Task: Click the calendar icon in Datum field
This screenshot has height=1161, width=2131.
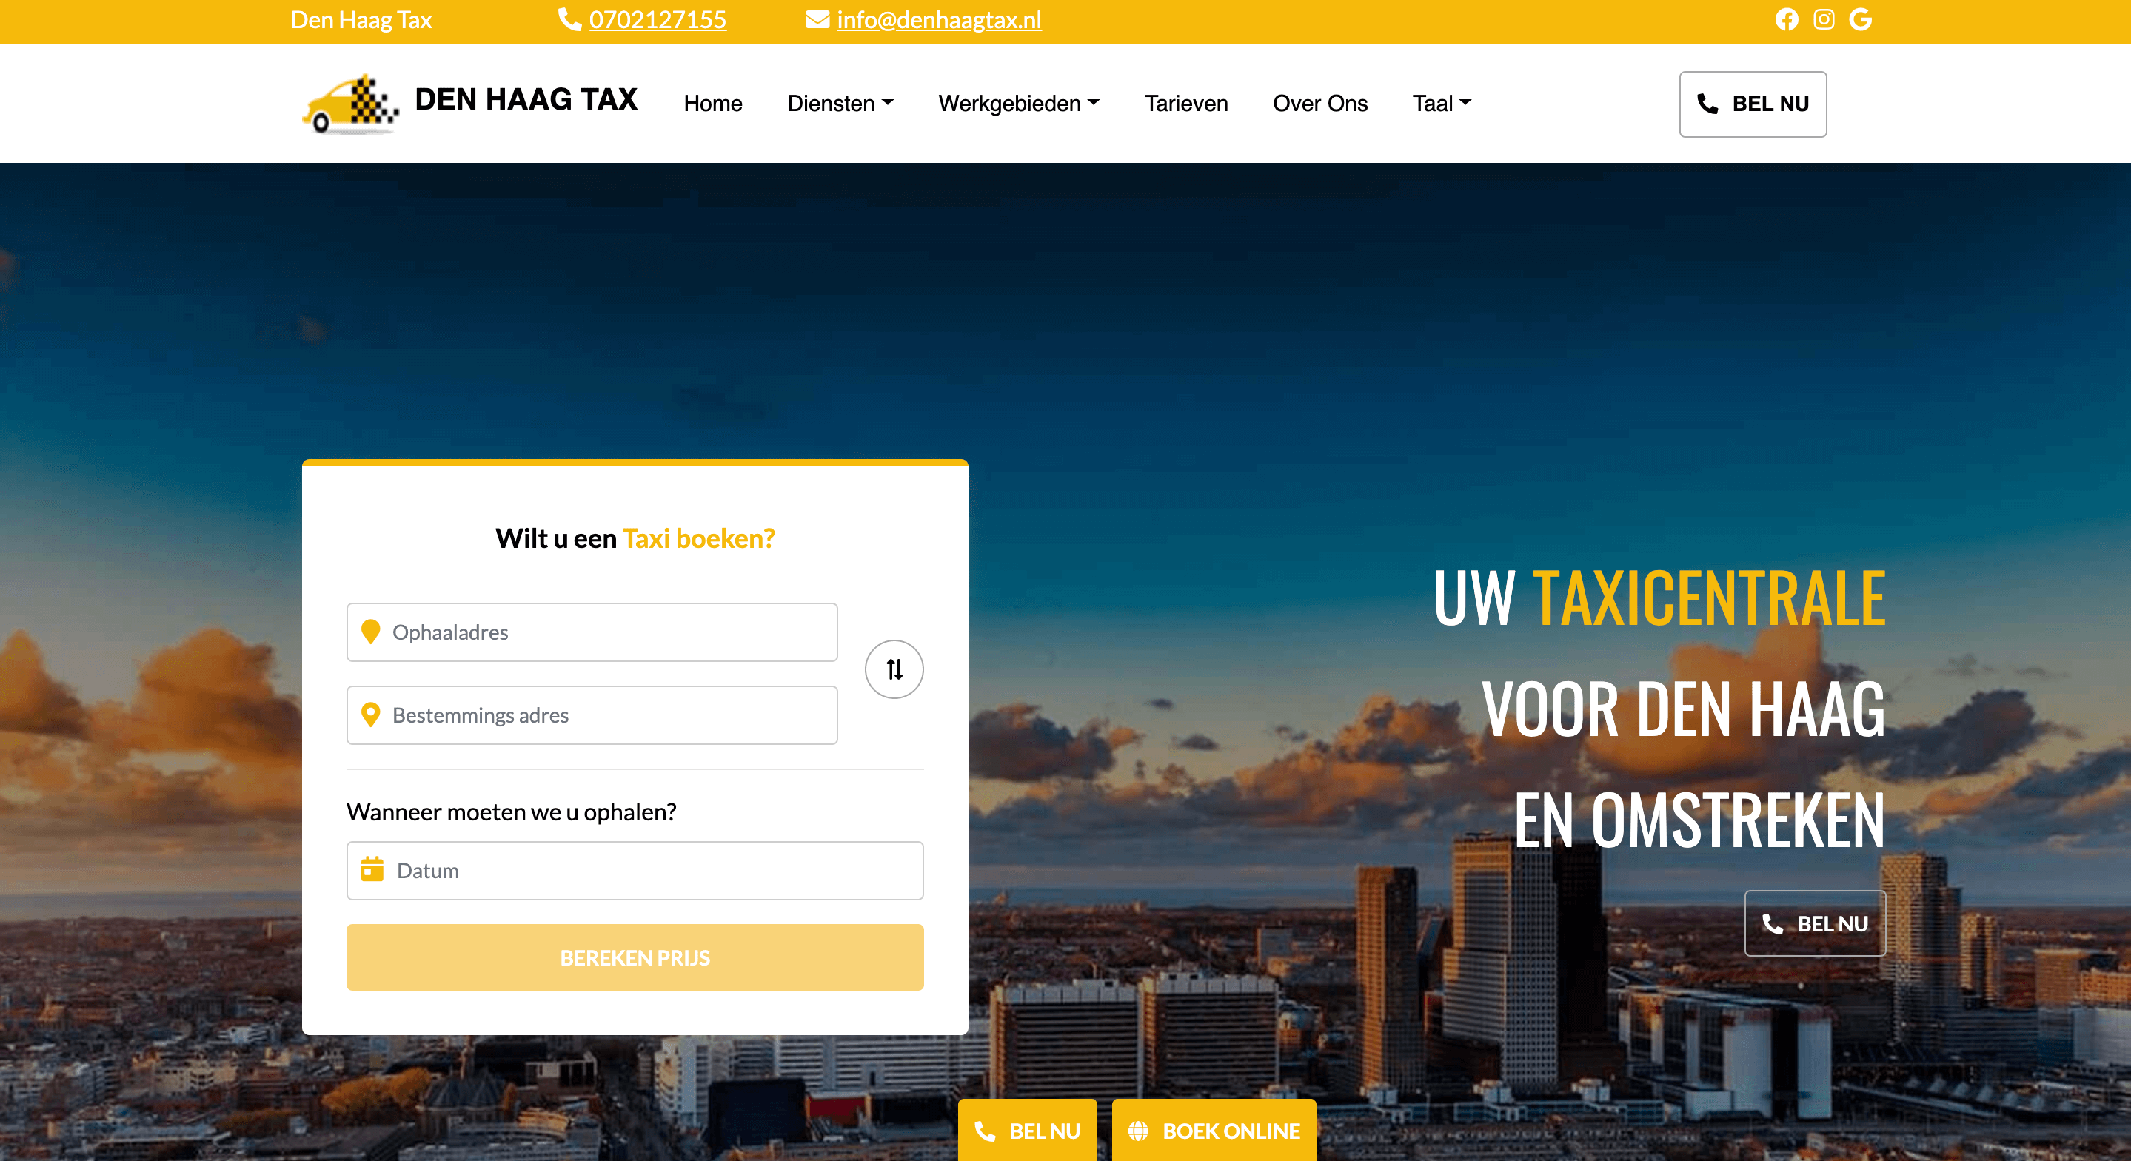Action: pos(372,869)
